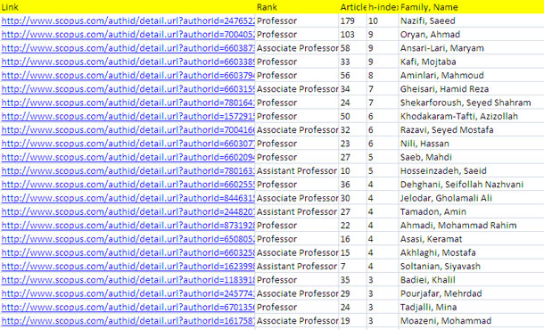Select the h-index column header cell
Image resolution: width=544 pixels, height=330 pixels.
(x=383, y=7)
